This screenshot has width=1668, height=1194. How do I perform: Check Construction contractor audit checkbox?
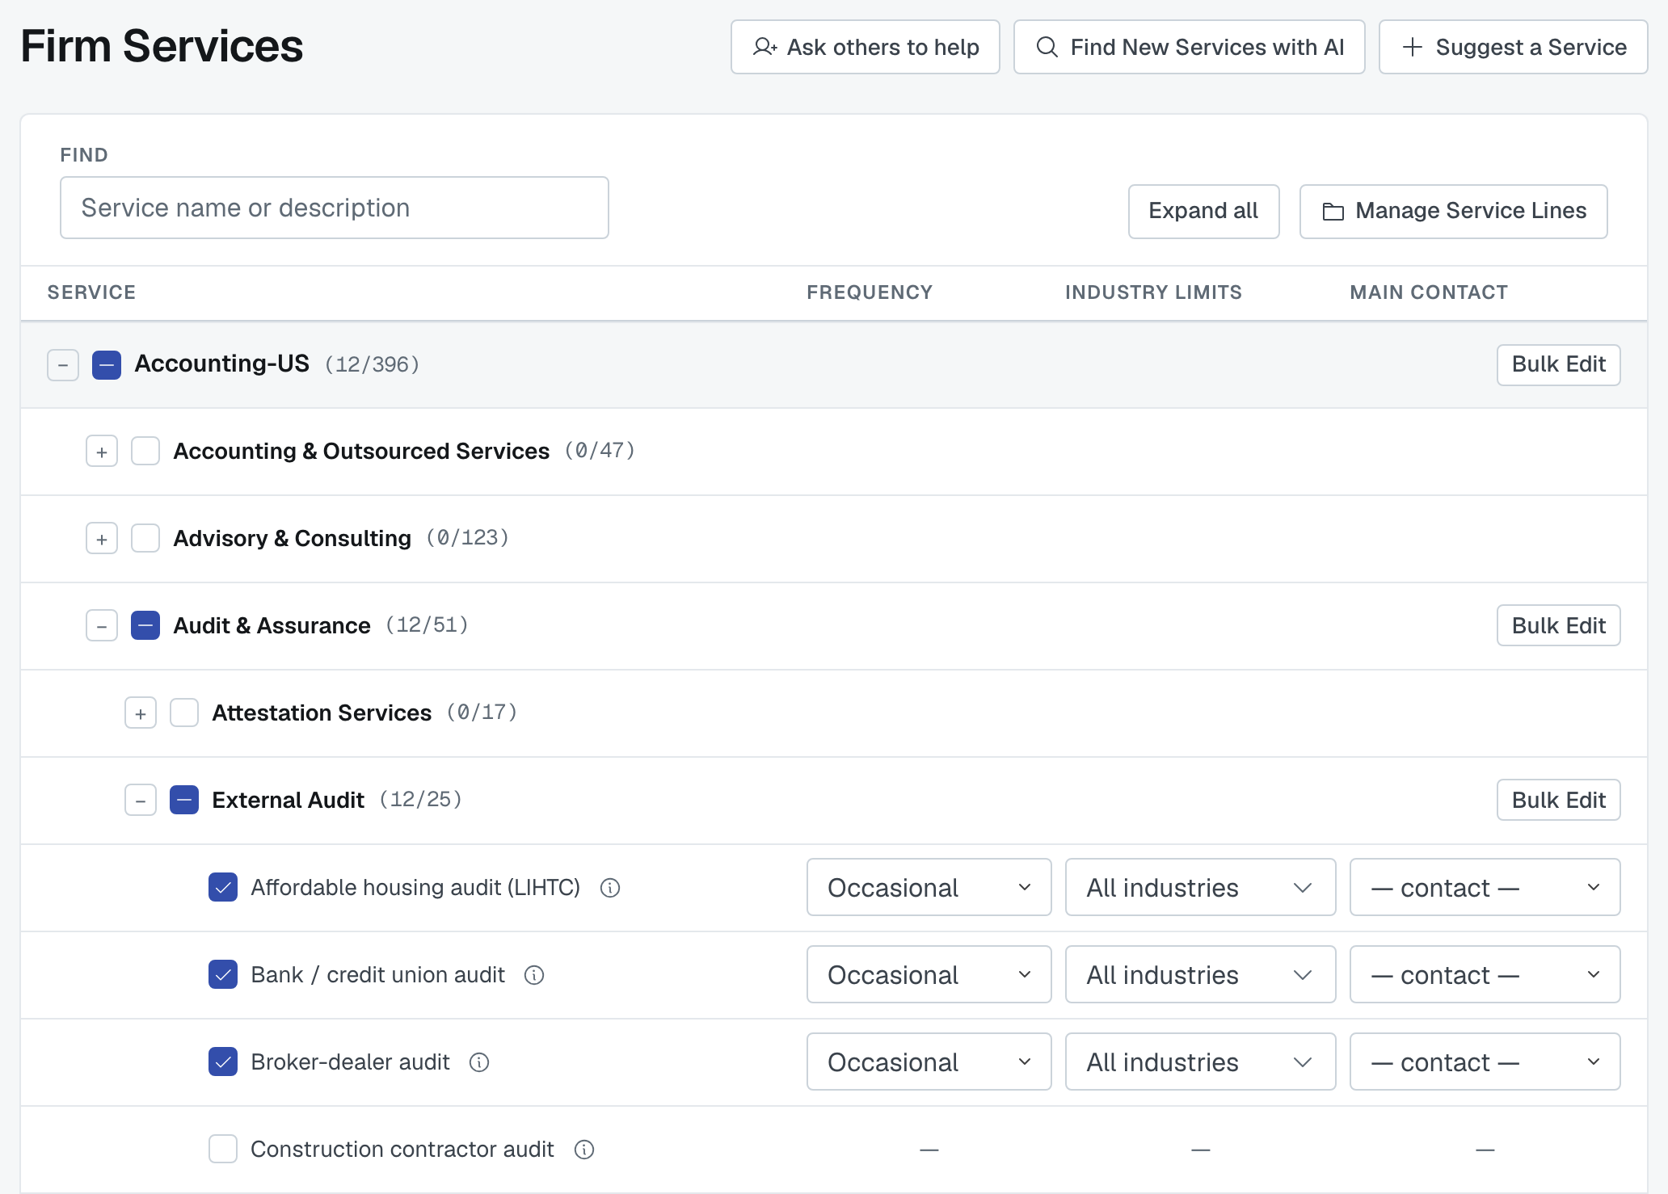pos(223,1149)
